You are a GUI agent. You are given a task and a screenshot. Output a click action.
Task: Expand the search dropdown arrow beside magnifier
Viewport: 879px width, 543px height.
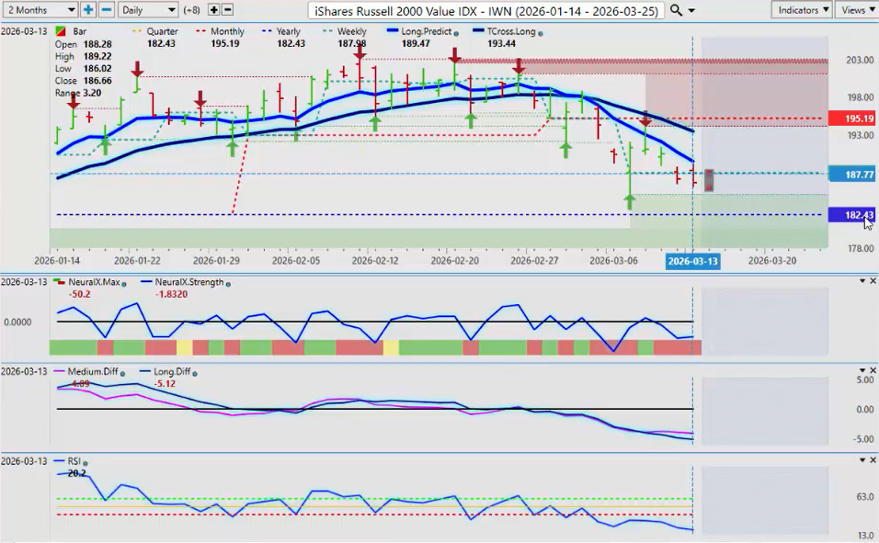[691, 9]
